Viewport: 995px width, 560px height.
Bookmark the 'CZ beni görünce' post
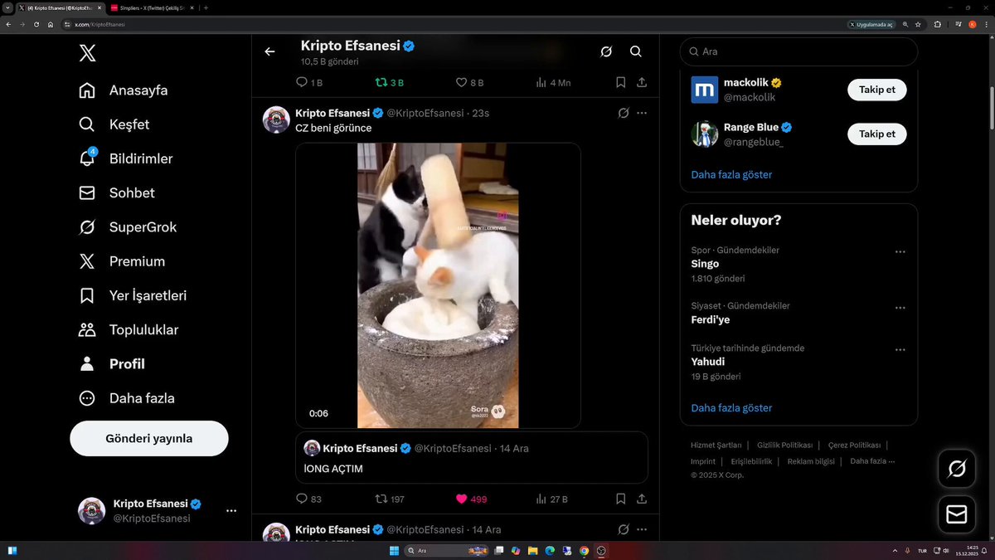(x=621, y=499)
